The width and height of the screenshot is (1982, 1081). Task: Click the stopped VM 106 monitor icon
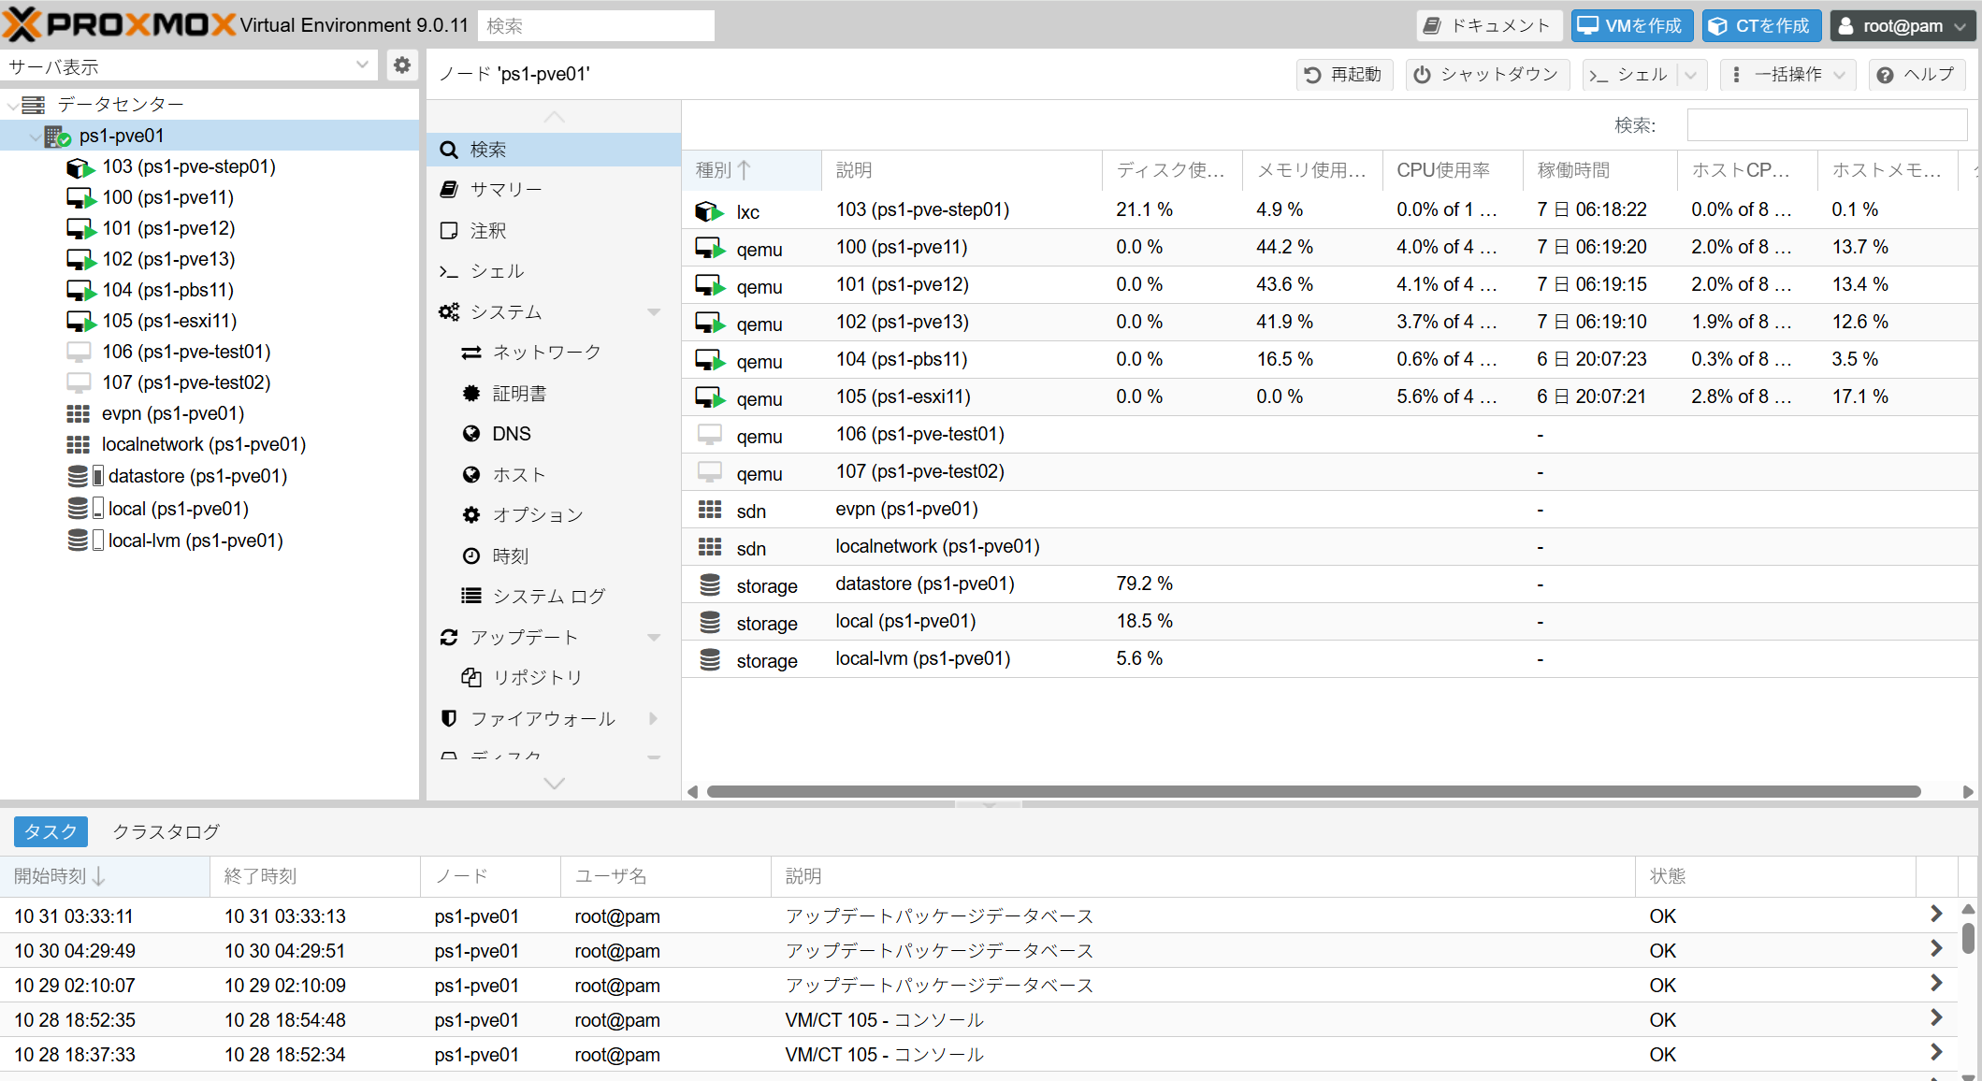point(80,352)
